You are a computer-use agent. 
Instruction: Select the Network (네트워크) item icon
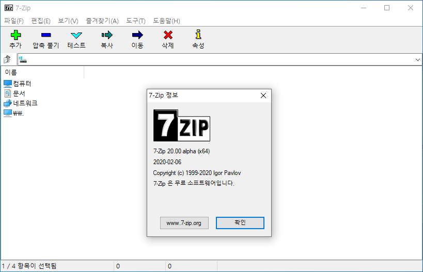(x=8, y=103)
